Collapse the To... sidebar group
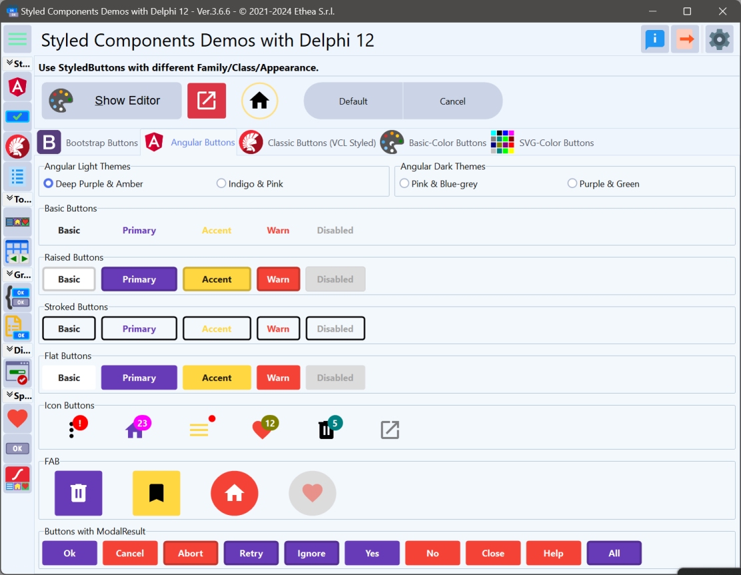Image resolution: width=741 pixels, height=575 pixels. 18,199
